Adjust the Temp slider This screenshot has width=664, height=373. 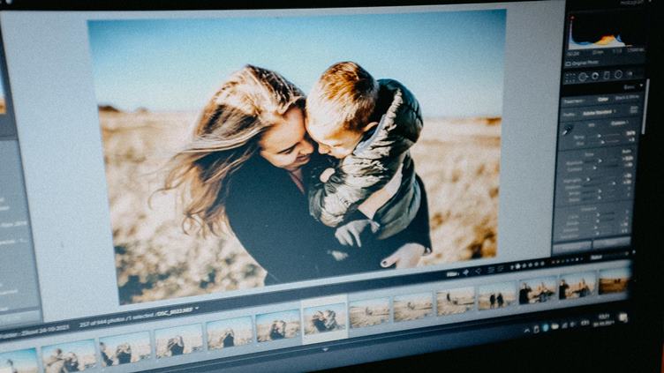coord(606,135)
